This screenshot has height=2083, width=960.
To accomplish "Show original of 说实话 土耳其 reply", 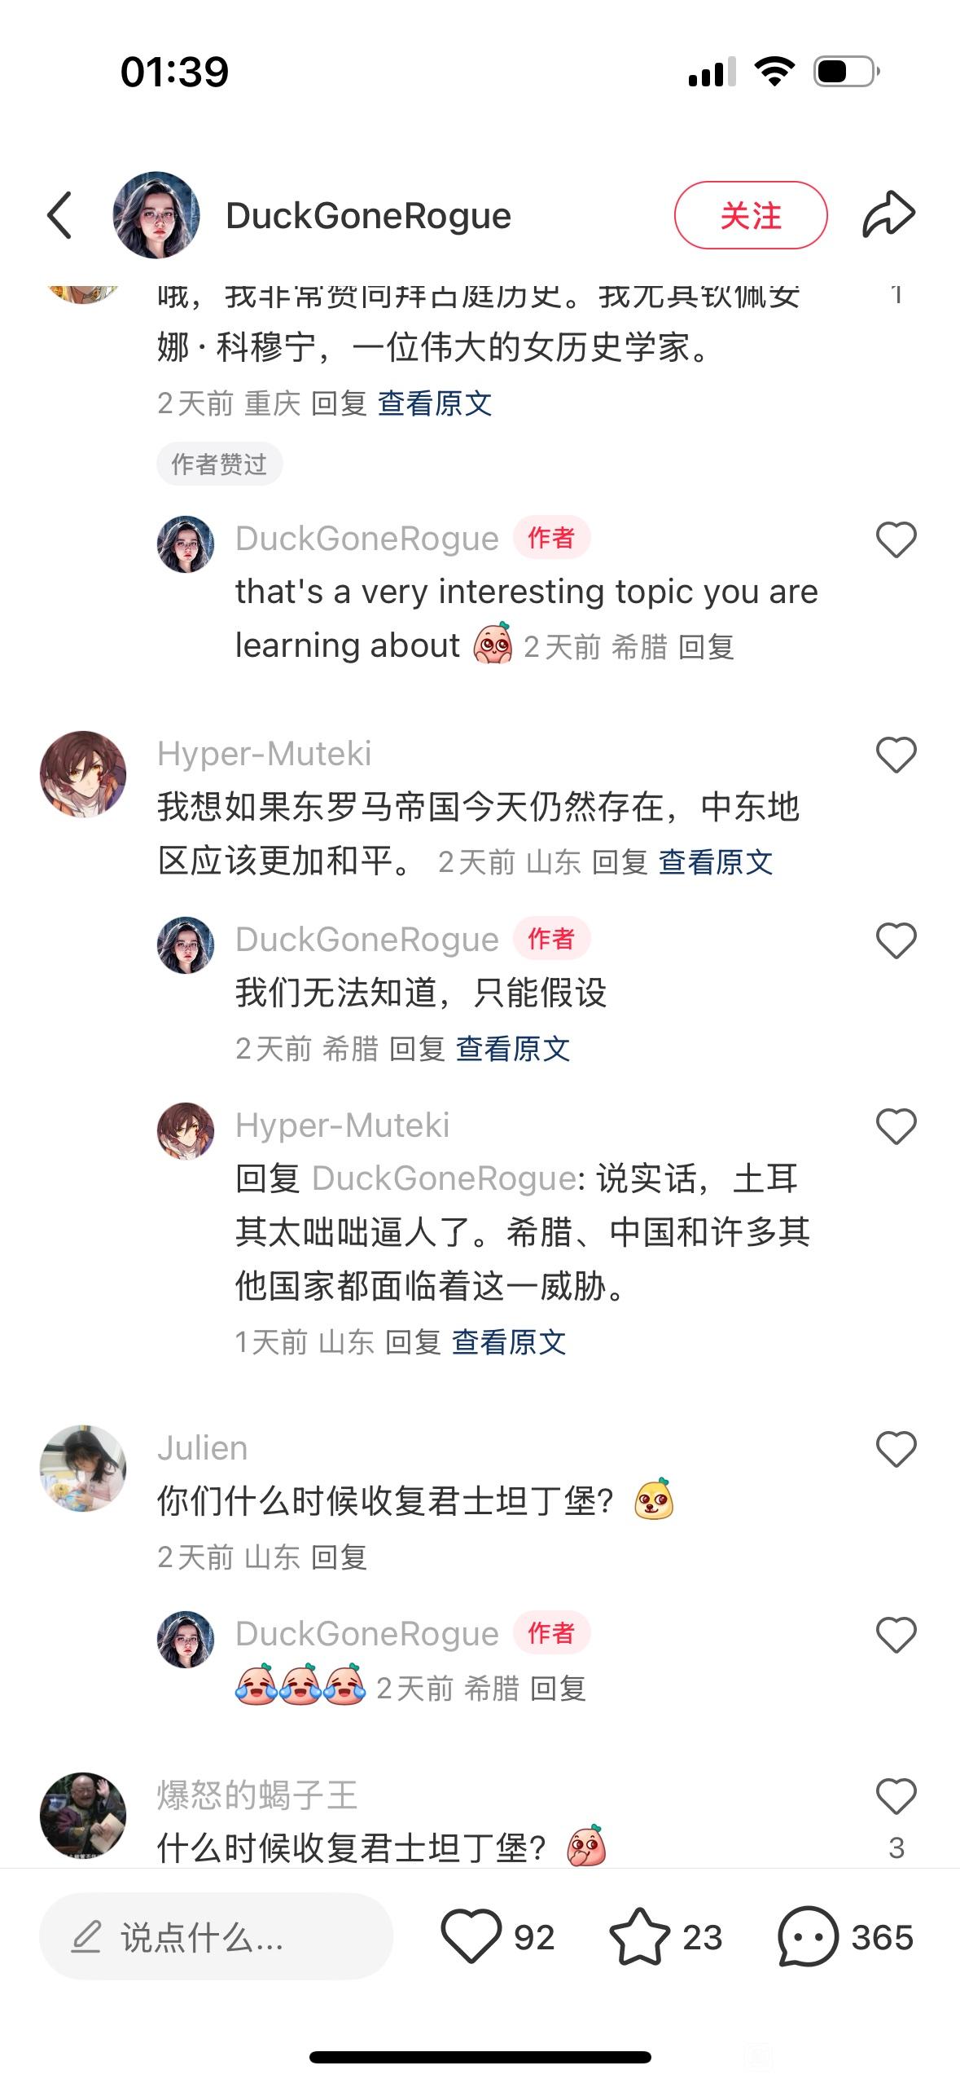I will [x=508, y=1341].
